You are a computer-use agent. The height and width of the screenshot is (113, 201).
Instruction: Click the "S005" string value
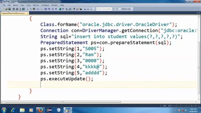[91, 49]
